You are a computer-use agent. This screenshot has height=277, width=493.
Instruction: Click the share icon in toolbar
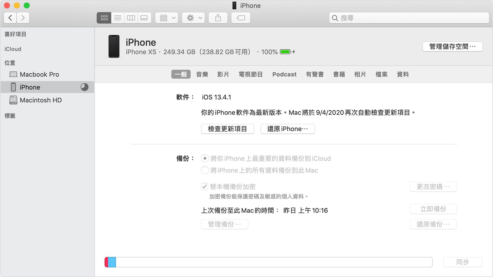click(x=218, y=18)
